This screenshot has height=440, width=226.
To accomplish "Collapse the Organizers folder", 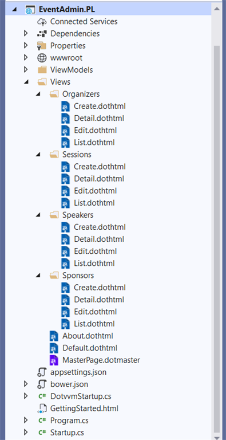I will pos(38,94).
